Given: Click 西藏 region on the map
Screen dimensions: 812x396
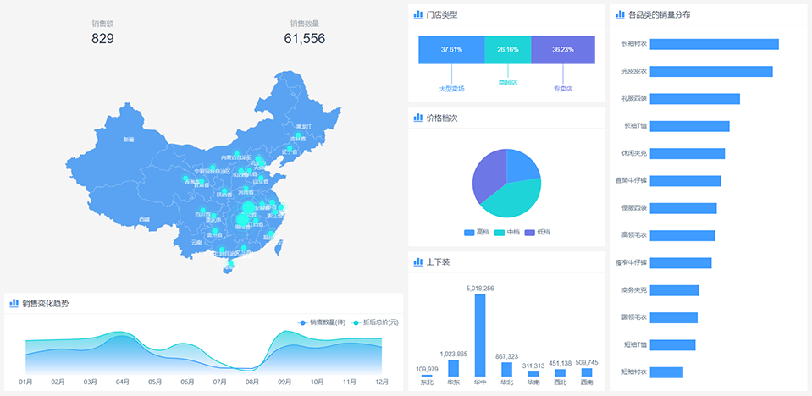Looking at the screenshot, I should coord(144,218).
